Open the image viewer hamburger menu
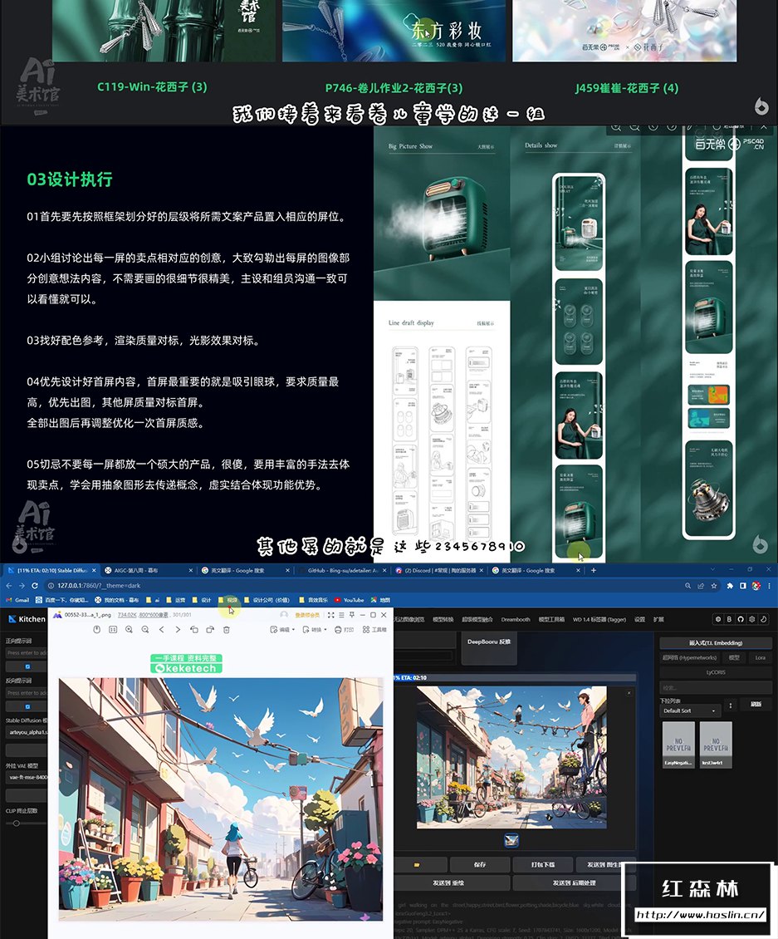 click(342, 615)
